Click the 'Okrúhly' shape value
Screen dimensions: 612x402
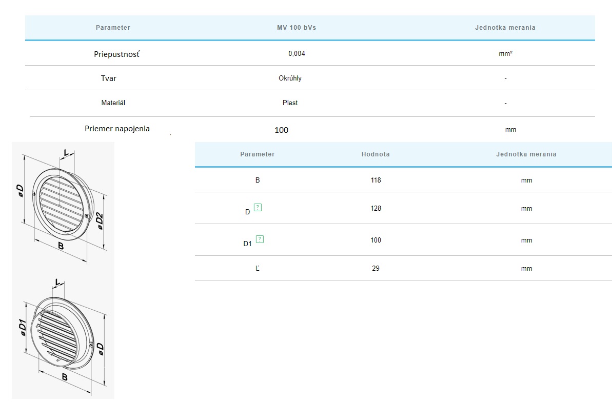point(290,78)
